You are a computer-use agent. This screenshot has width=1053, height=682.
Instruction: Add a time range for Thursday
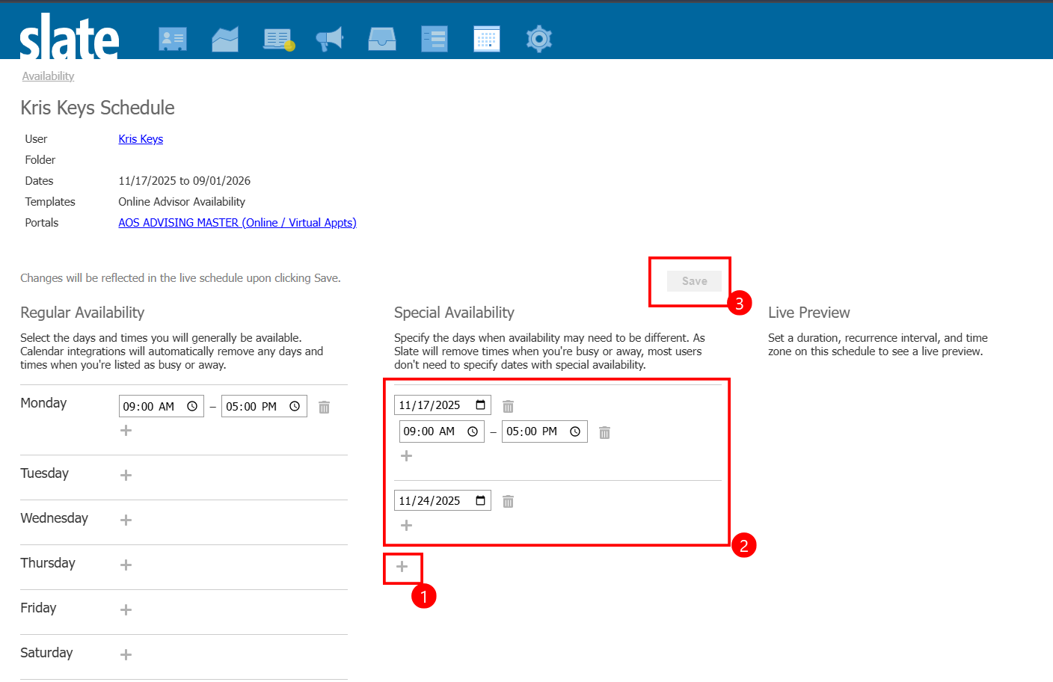pyautogui.click(x=126, y=565)
